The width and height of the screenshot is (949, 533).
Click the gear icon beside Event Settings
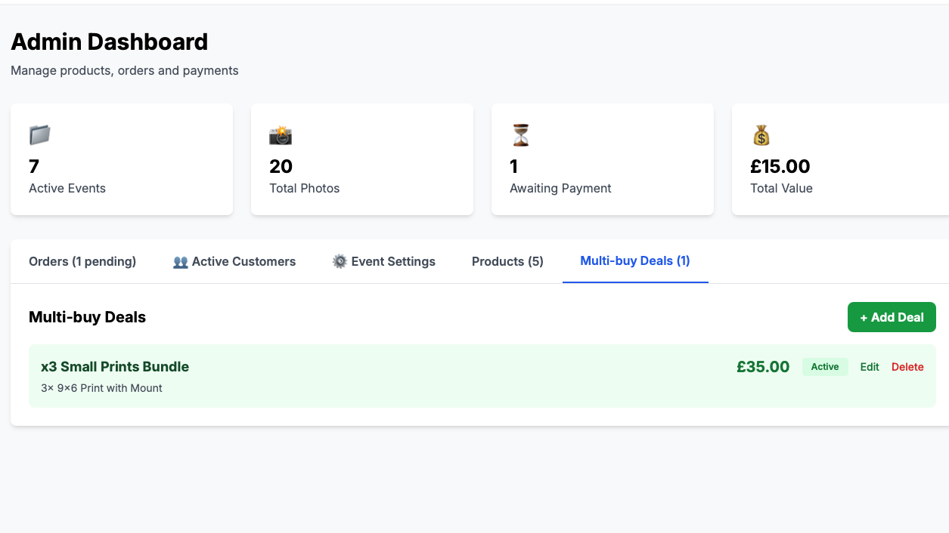[x=340, y=261]
